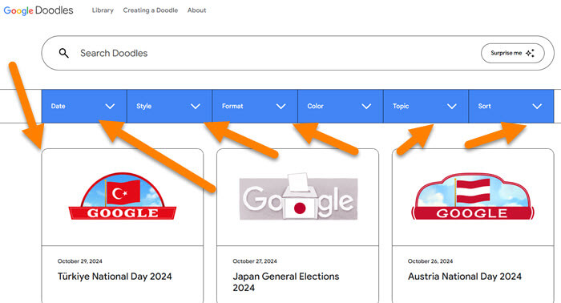Open the Topic filter dropdown

click(426, 107)
